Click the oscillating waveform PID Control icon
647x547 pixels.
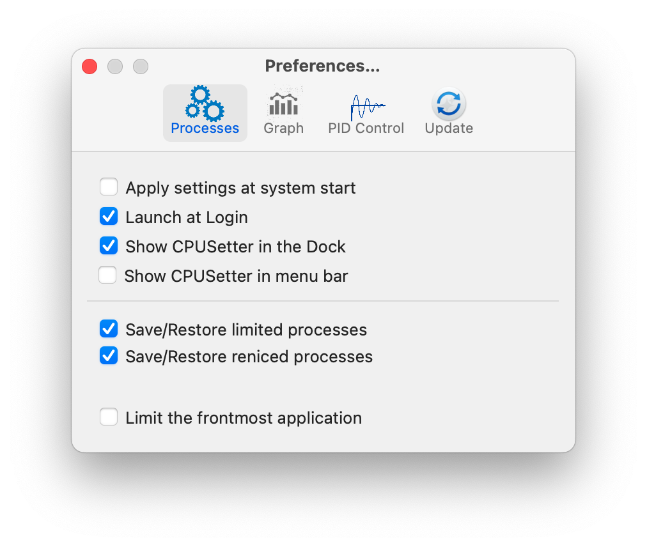[367, 107]
